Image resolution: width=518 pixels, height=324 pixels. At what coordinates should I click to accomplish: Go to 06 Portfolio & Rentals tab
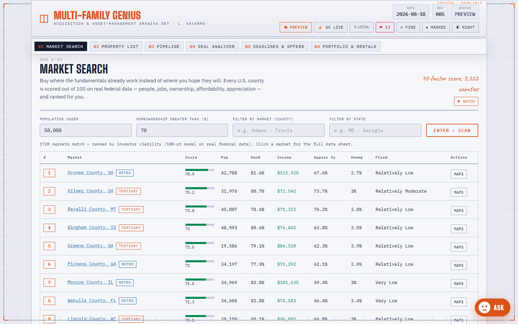coord(345,47)
